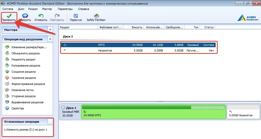Click the Изменение метки icon
The height and width of the screenshot is (139, 261).
click(x=7, y=90)
